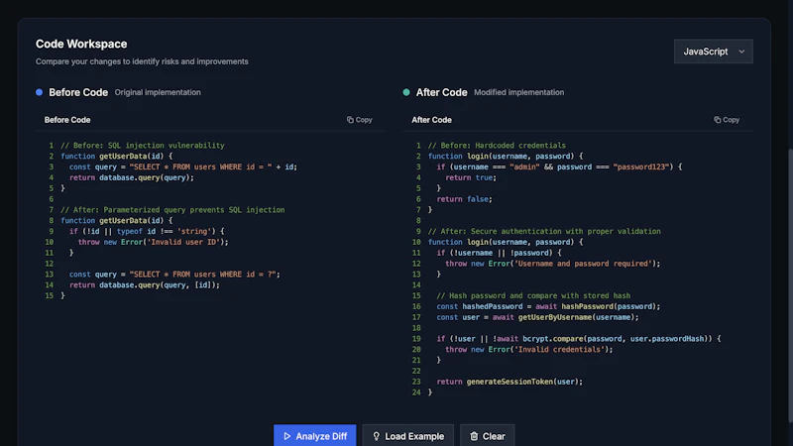793x446 pixels.
Task: Copy the Before Code snippet
Action: click(x=359, y=120)
